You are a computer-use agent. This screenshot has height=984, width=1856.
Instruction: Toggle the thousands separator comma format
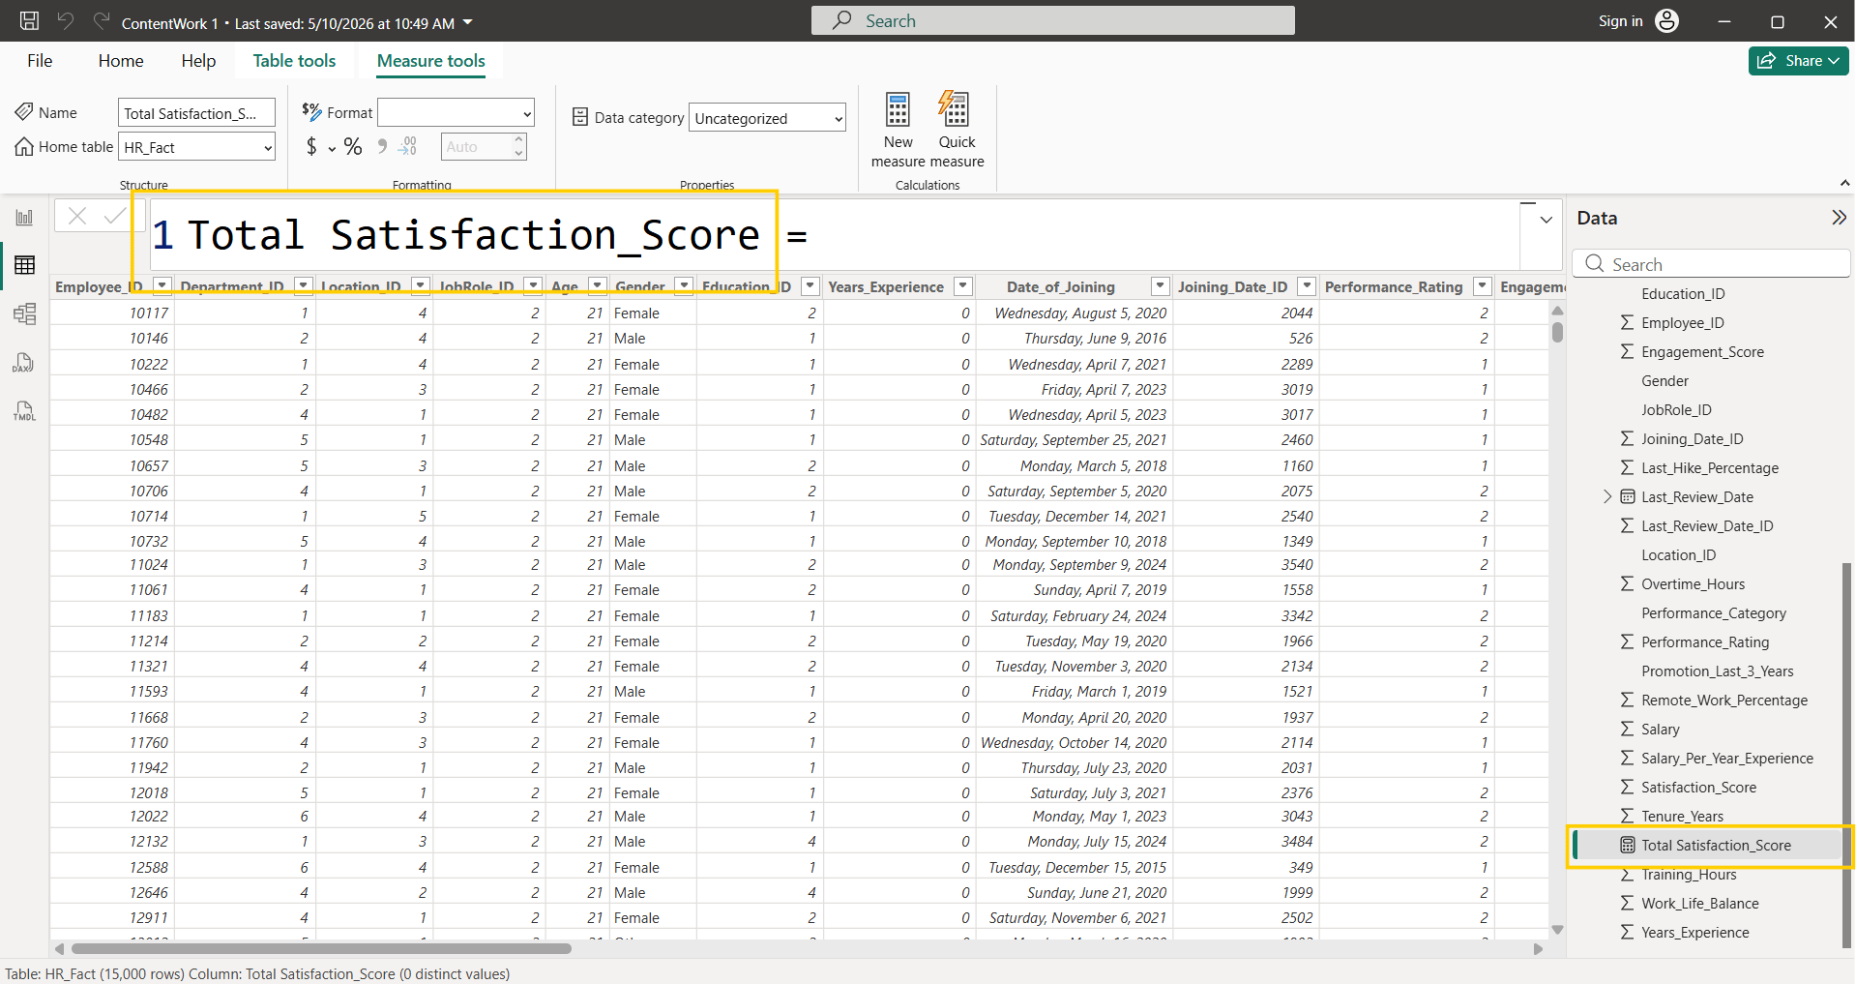pos(382,147)
